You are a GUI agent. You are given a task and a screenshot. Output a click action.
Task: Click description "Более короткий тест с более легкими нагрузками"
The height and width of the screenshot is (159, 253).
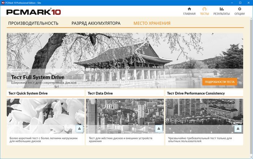point(43,140)
